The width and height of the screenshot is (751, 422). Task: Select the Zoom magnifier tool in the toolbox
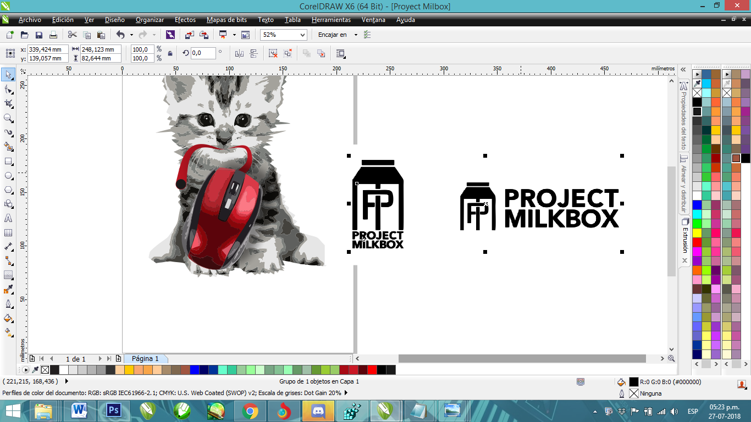pyautogui.click(x=8, y=118)
